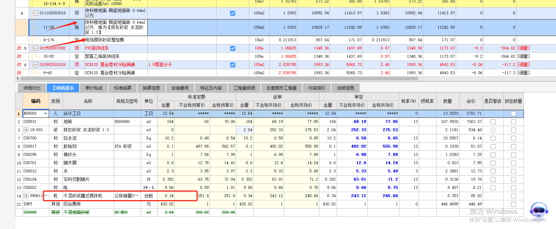Click [调量] link on PVC装饰线条 row

point(524,48)
